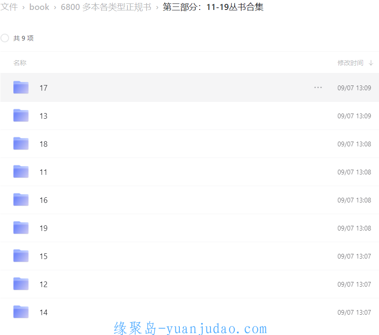Click the 名称 column header
The width and height of the screenshot is (379, 335).
20,63
